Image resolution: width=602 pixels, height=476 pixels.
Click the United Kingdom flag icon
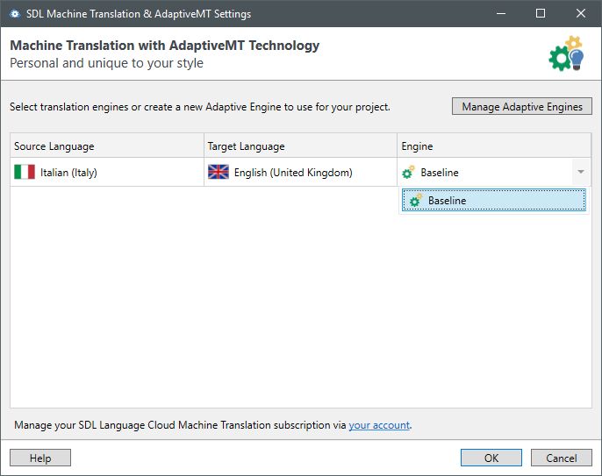[219, 173]
